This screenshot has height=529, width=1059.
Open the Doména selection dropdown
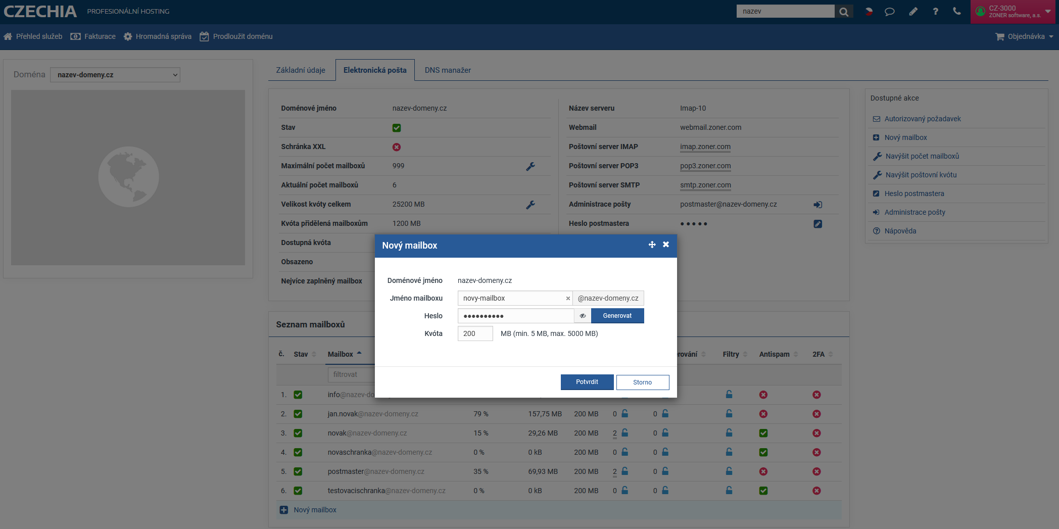pyautogui.click(x=115, y=75)
